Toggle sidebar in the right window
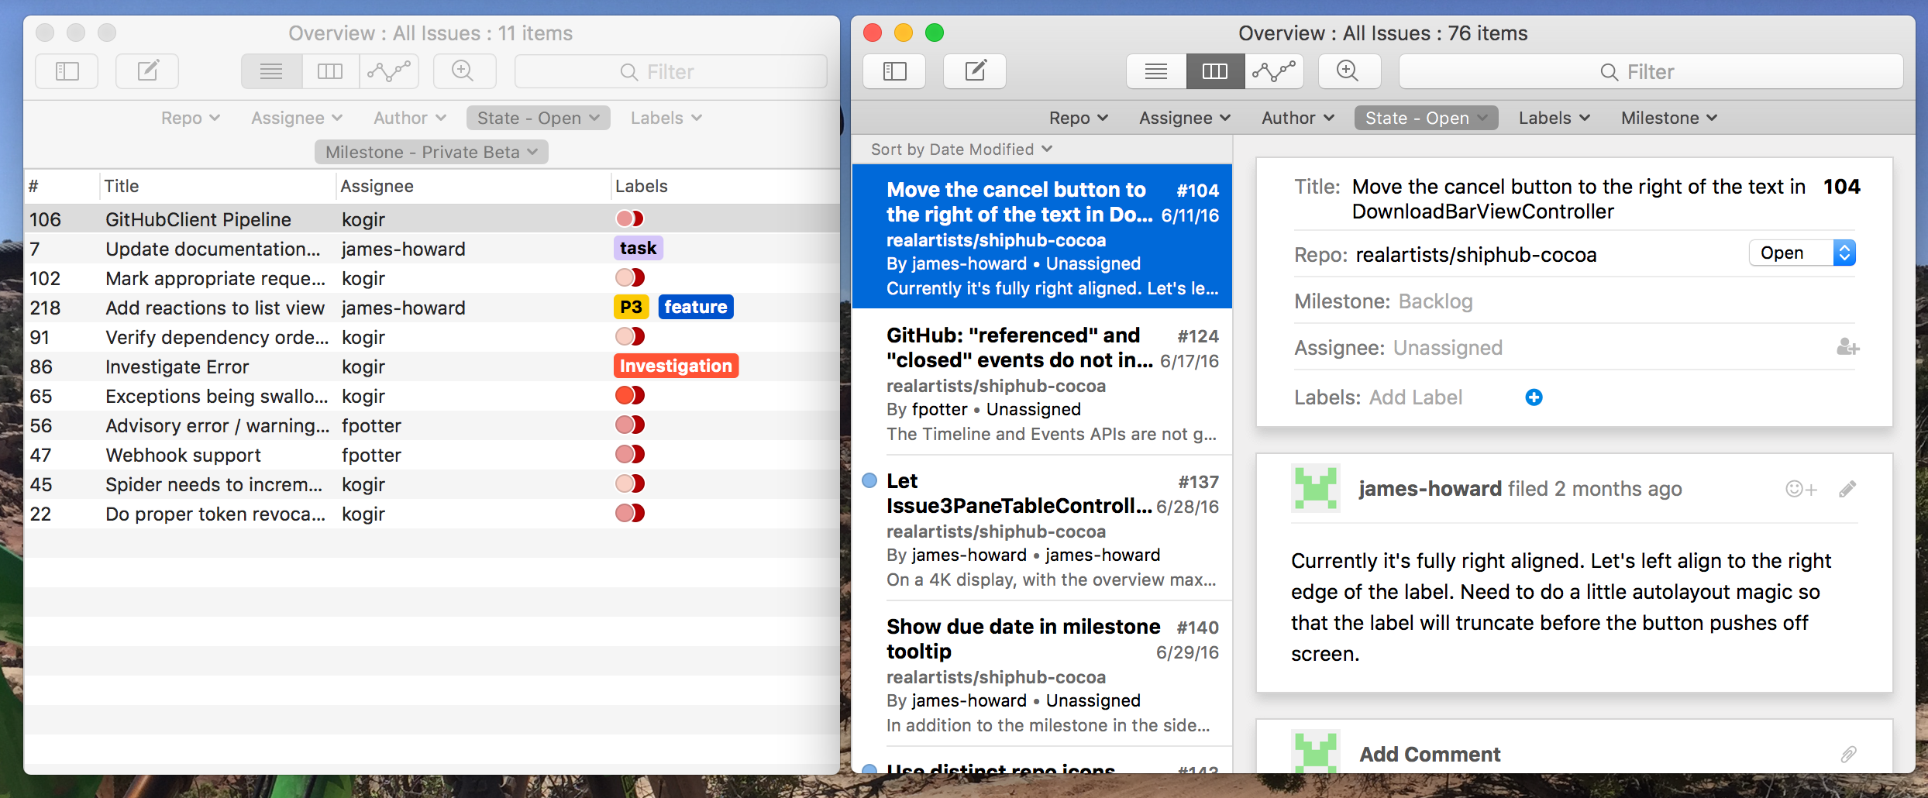 [x=894, y=71]
